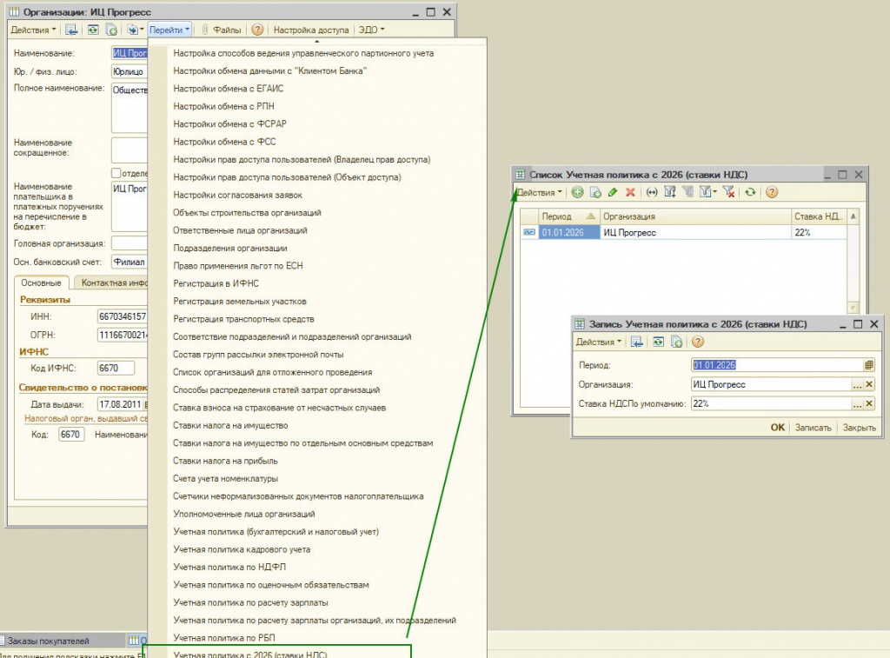Click the Ставка НД.. column header
Screen dimensions: 890x658
[819, 216]
